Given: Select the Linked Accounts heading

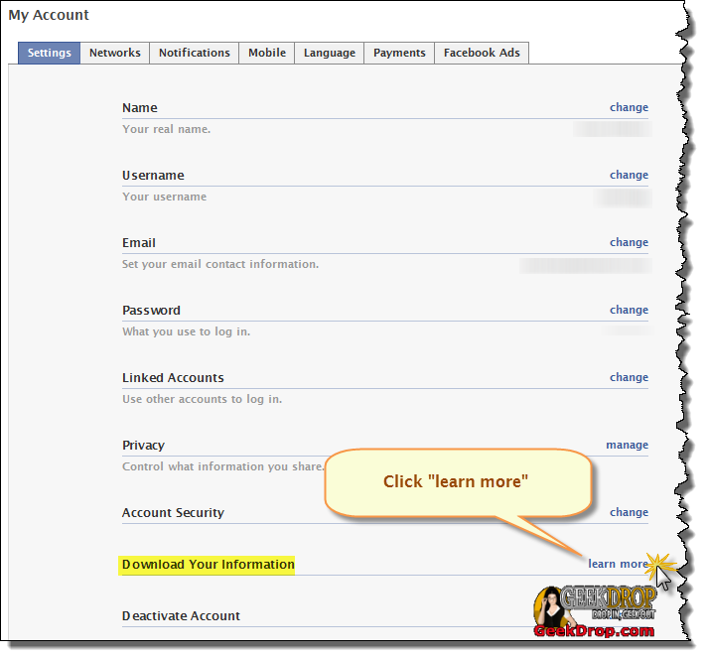Looking at the screenshot, I should [x=173, y=378].
